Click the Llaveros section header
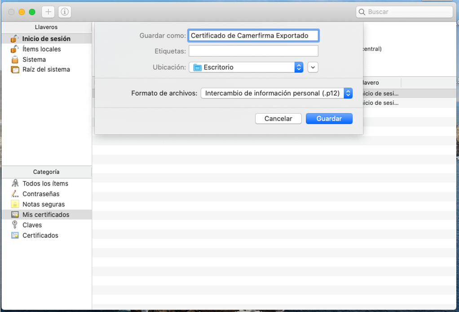The image size is (459, 312). coord(46,27)
